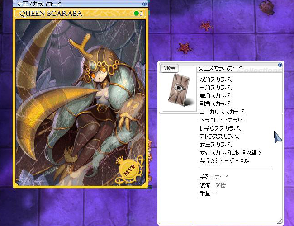Click the 重量 : 1 line
This screenshot has width=294, height=226.
(209, 193)
